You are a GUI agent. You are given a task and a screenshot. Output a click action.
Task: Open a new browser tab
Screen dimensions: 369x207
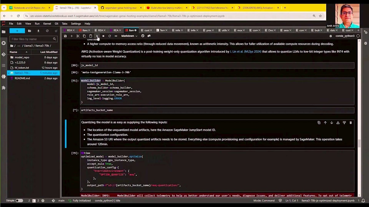285,8
